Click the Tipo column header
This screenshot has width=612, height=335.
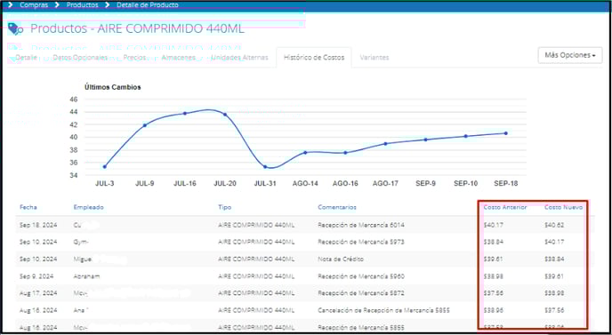click(225, 207)
